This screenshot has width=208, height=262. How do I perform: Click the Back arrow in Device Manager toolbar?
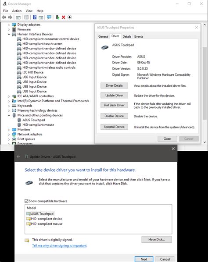tap(4, 17)
